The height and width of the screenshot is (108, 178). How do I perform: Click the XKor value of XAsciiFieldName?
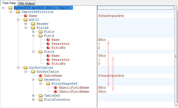click(x=102, y=88)
